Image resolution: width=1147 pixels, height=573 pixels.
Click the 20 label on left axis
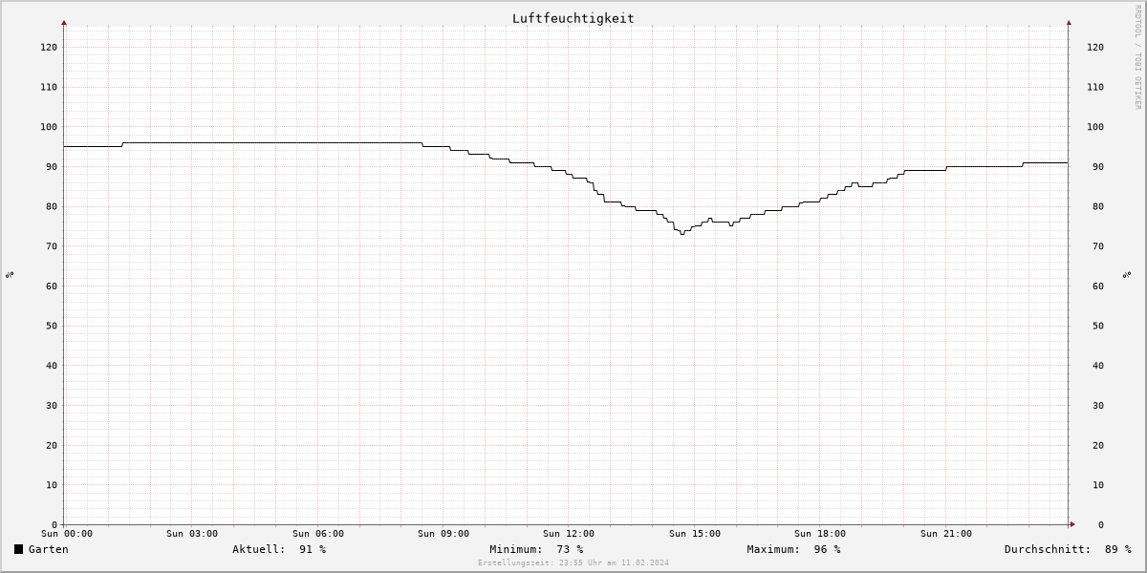(x=52, y=445)
